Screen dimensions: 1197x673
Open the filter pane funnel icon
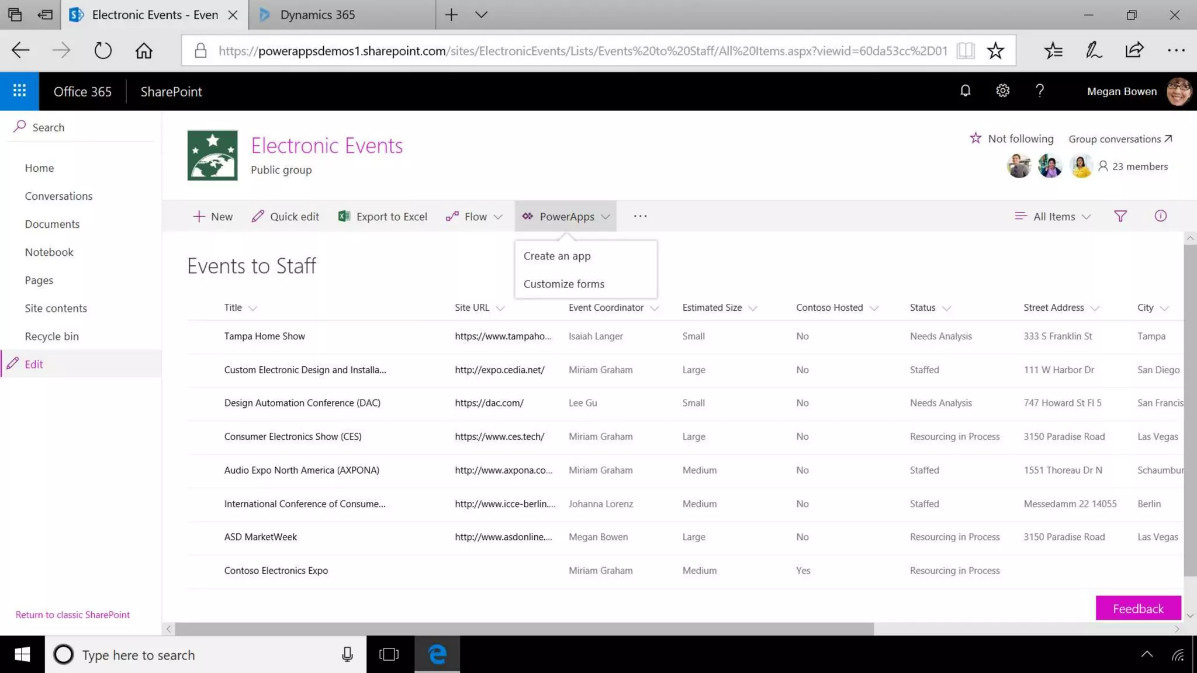[x=1120, y=216]
